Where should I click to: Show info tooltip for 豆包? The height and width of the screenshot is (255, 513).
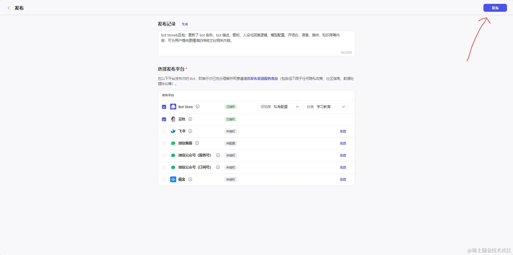190,119
